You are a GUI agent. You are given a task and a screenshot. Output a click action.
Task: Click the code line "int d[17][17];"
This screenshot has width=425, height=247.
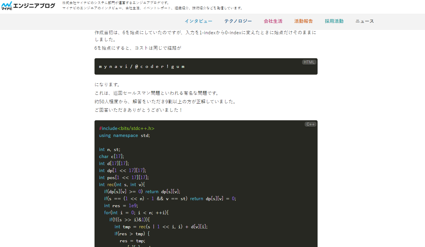pos(114,164)
